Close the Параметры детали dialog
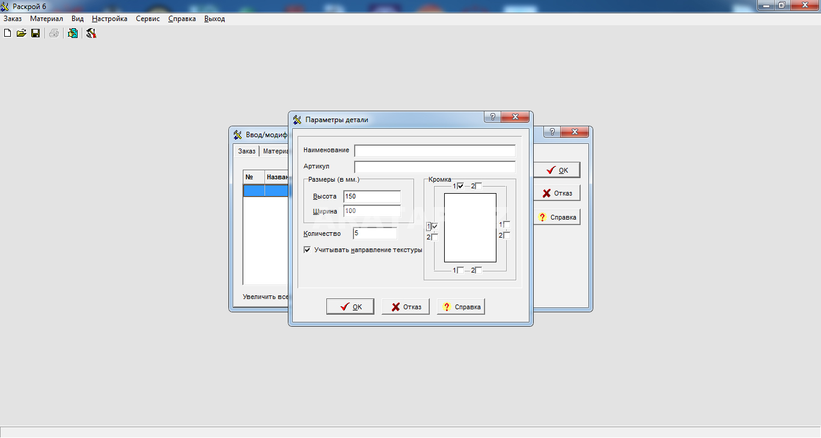This screenshot has height=438, width=821. pyautogui.click(x=515, y=117)
